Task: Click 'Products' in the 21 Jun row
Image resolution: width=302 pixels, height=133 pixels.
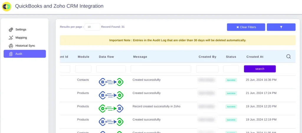Action: [x=83, y=93]
